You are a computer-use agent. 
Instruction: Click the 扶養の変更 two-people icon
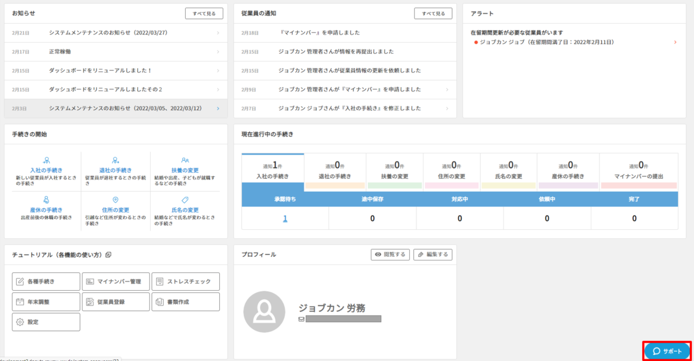click(185, 160)
